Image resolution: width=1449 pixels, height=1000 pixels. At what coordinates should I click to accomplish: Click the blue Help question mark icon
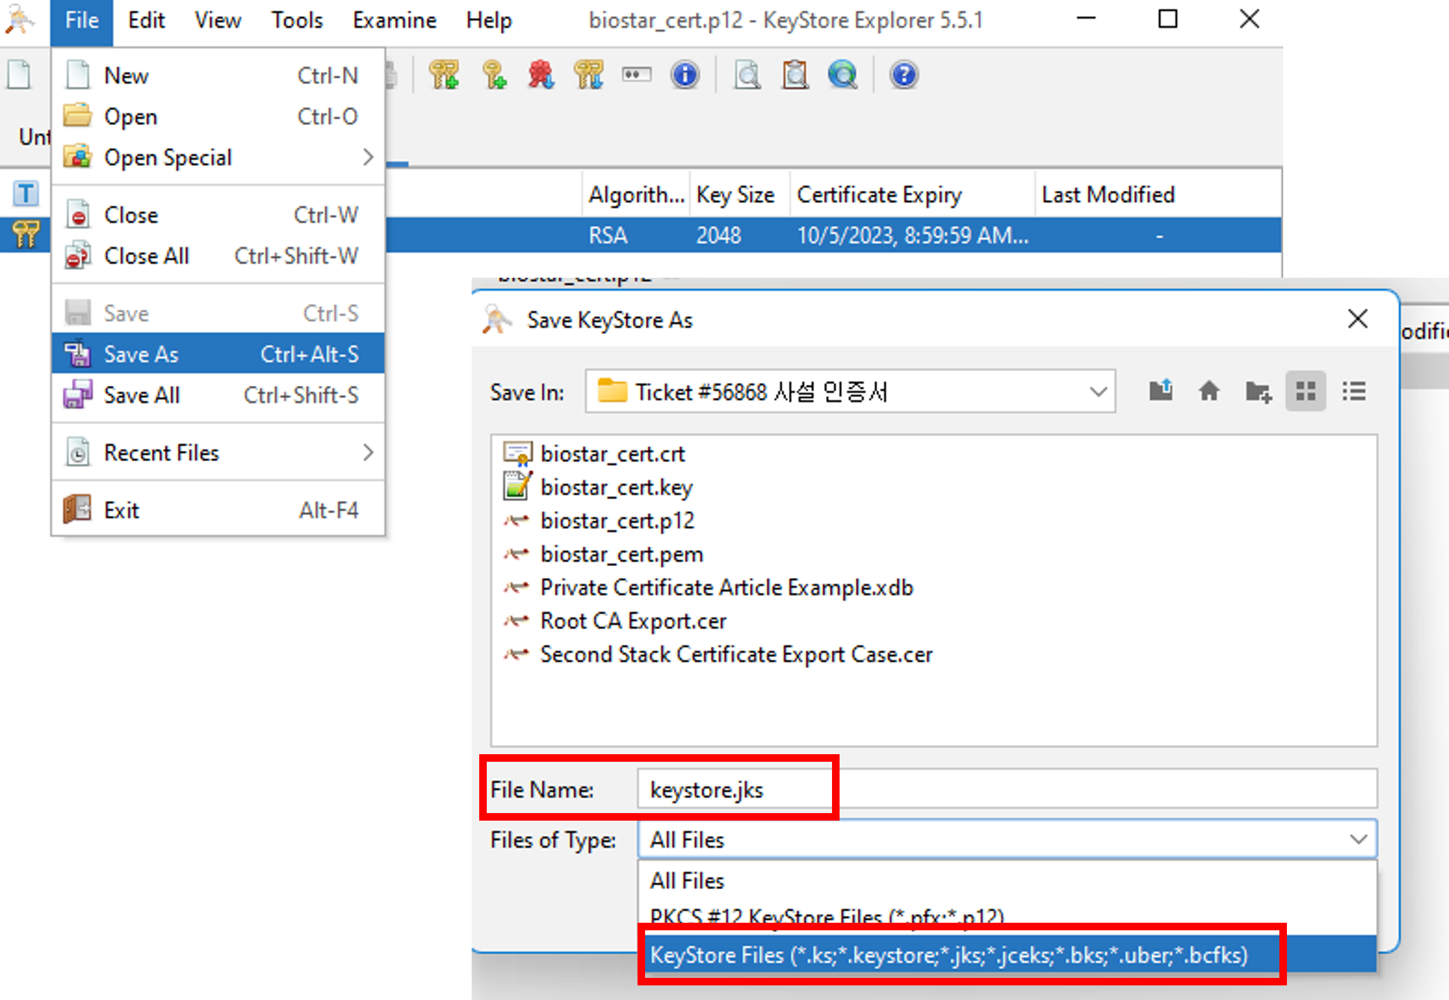pos(903,75)
